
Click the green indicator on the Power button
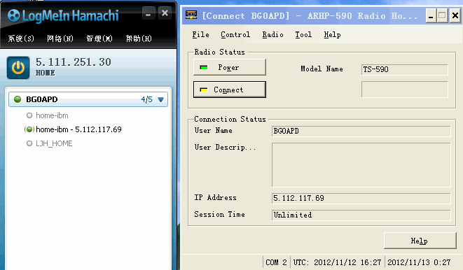pyautogui.click(x=204, y=67)
